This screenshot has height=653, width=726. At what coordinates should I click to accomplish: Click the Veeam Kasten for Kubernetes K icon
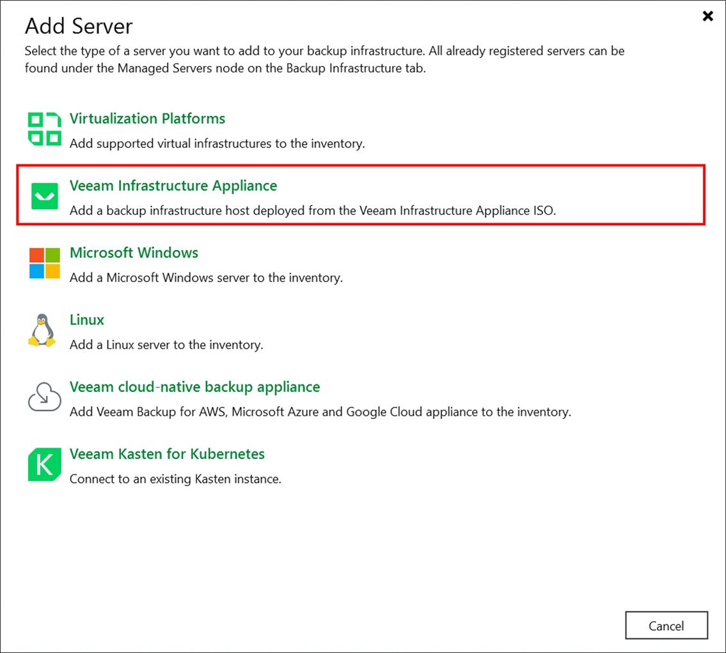tap(43, 464)
